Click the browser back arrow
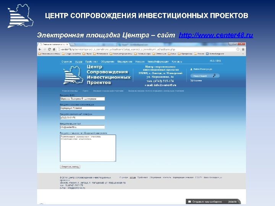This screenshot has height=206, width=275. (40, 49)
